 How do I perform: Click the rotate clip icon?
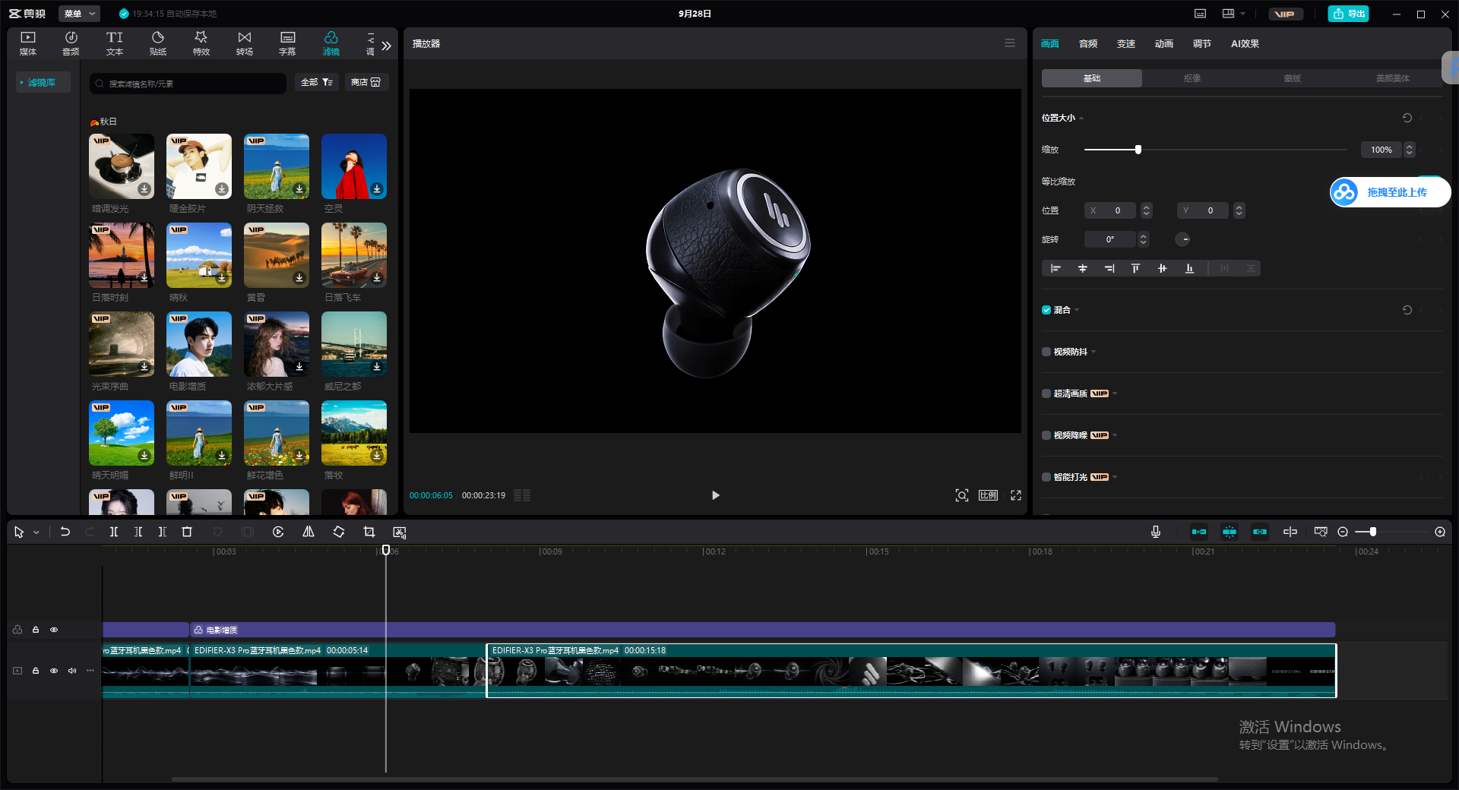point(339,532)
